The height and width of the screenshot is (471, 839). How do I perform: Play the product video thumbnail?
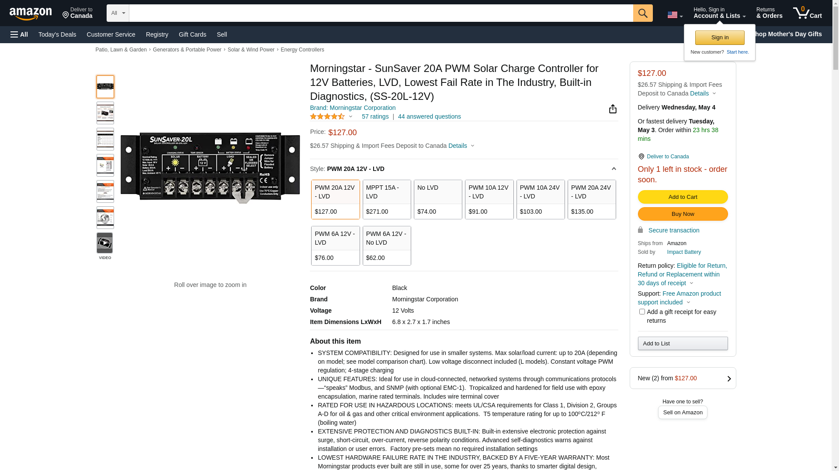pyautogui.click(x=105, y=243)
